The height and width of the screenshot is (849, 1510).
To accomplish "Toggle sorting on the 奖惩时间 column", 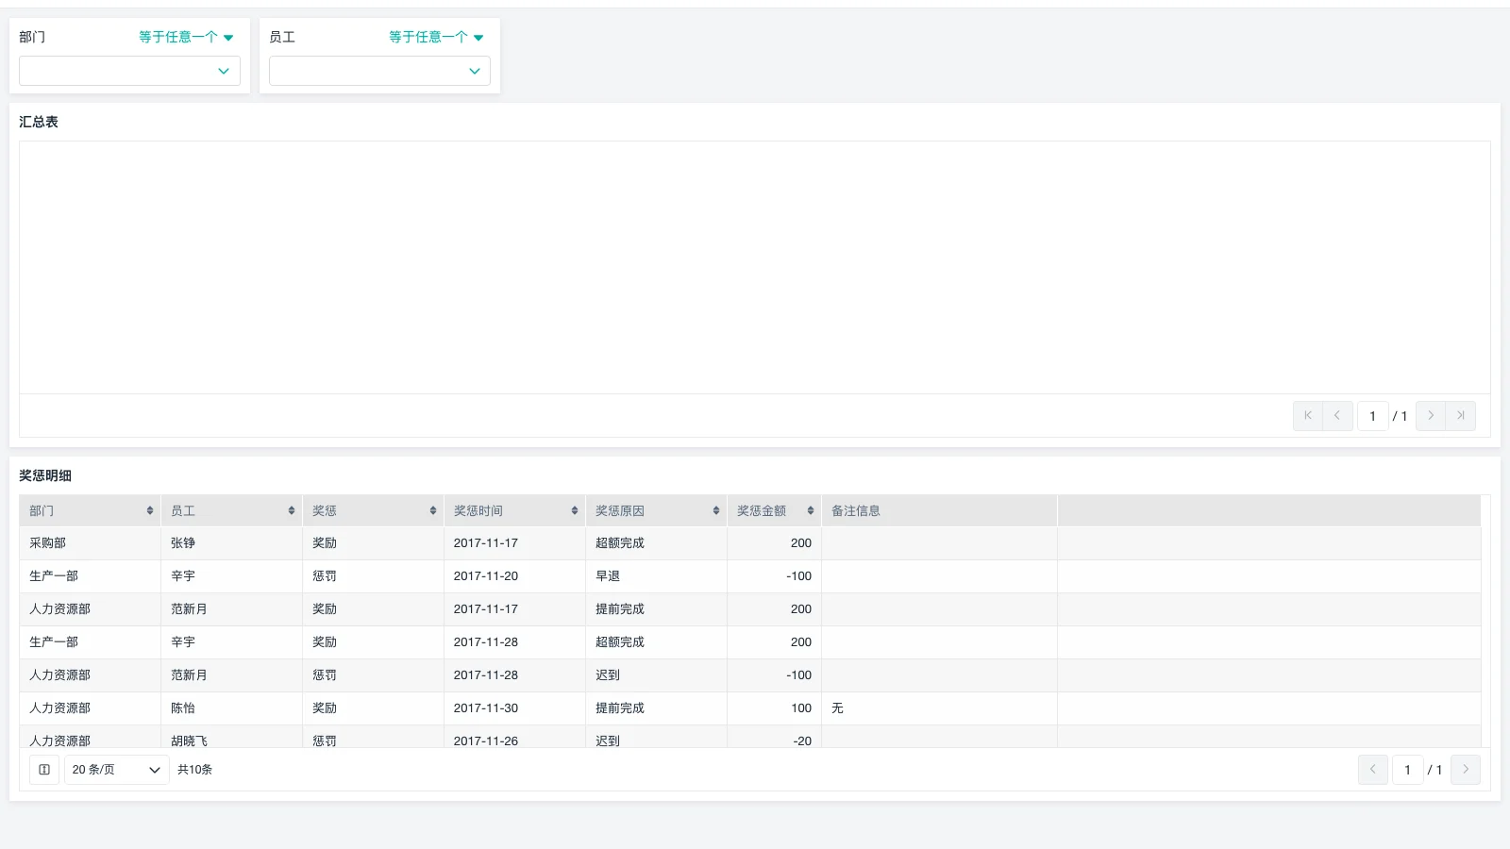I will coord(574,510).
